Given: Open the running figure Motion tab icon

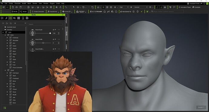Looking at the screenshot, I should (6, 18).
